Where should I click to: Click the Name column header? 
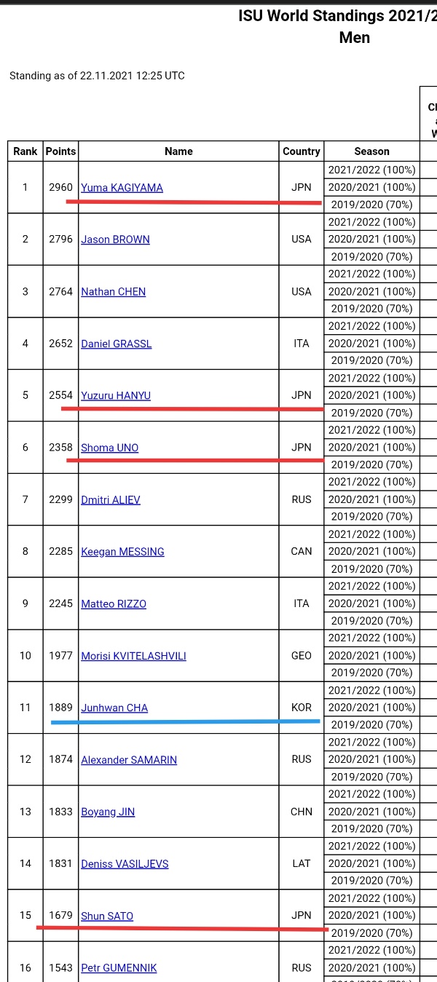coord(178,151)
